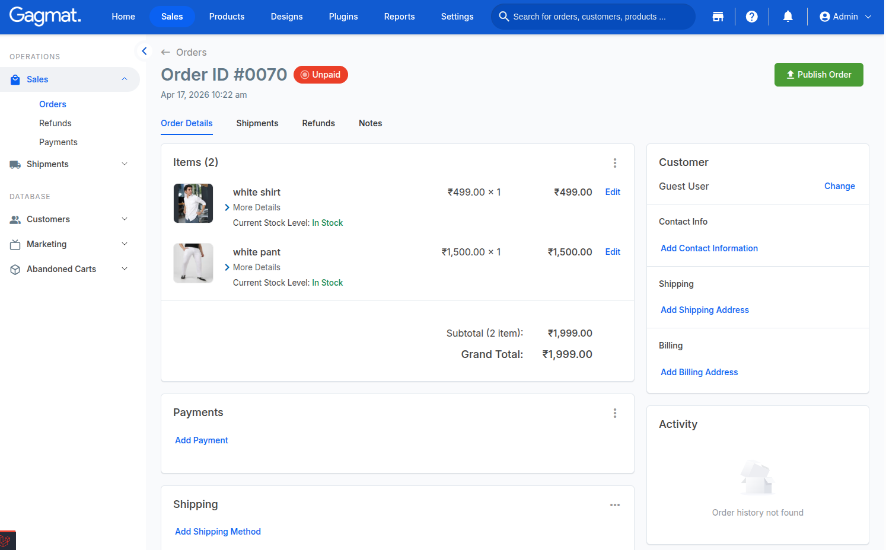
Task: Click Add Shipping Method link
Action: [x=218, y=532]
